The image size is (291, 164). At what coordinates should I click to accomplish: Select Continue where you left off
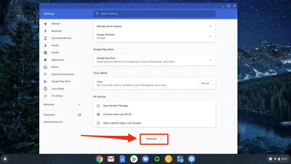tap(98, 114)
